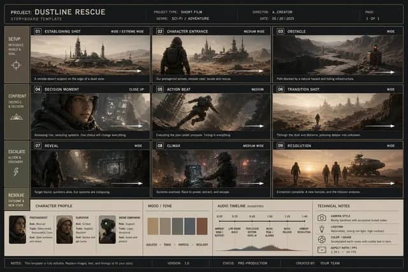Pick the rust brown mood swatch

pyautogui.click(x=202, y=226)
